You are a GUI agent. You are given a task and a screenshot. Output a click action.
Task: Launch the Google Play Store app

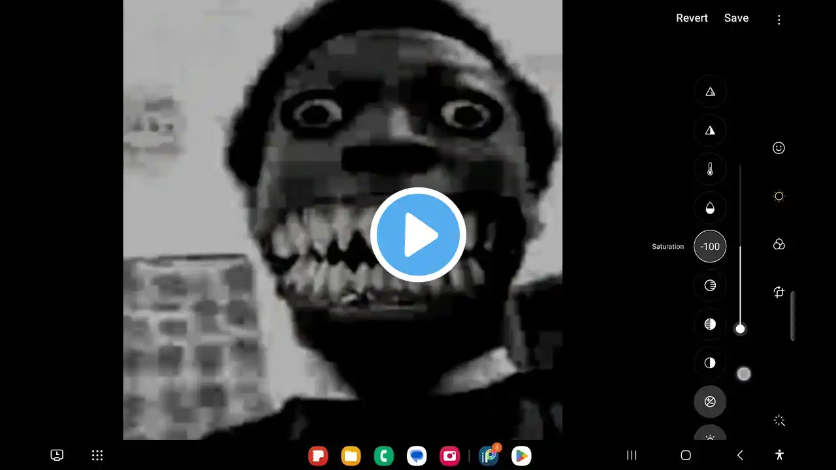[521, 456]
